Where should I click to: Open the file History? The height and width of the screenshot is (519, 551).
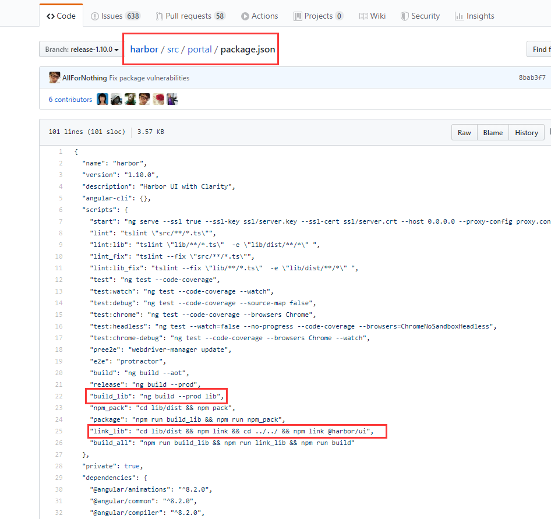(x=527, y=132)
